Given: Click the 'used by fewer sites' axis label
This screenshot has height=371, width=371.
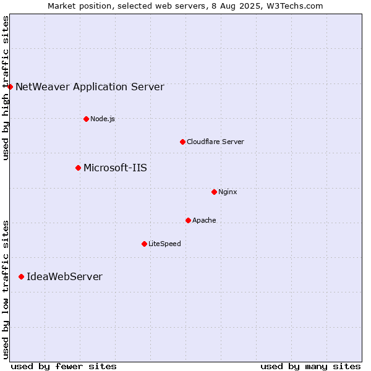Looking at the screenshot, I should pos(64,367).
